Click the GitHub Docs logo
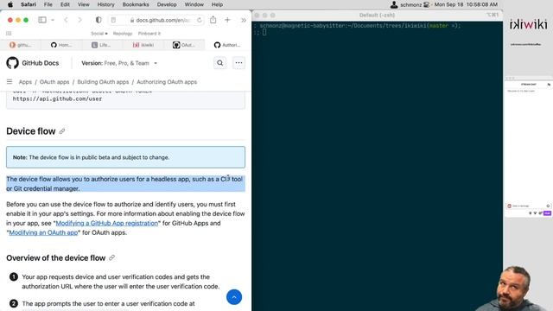Viewport: 553px width, 311px height. click(x=33, y=63)
